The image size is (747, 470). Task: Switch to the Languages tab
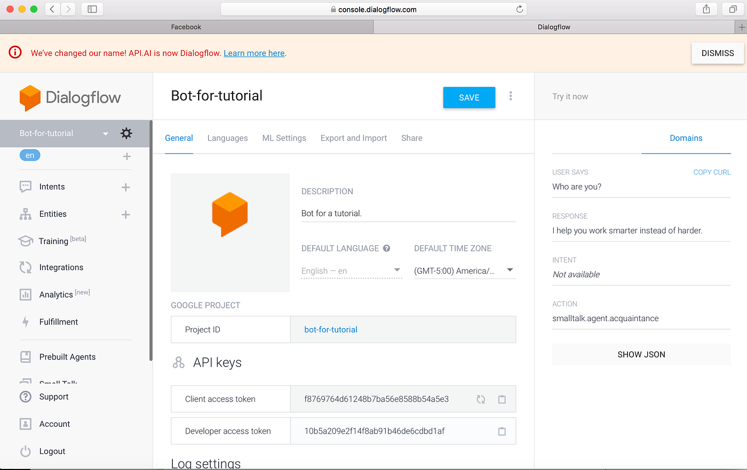[227, 138]
